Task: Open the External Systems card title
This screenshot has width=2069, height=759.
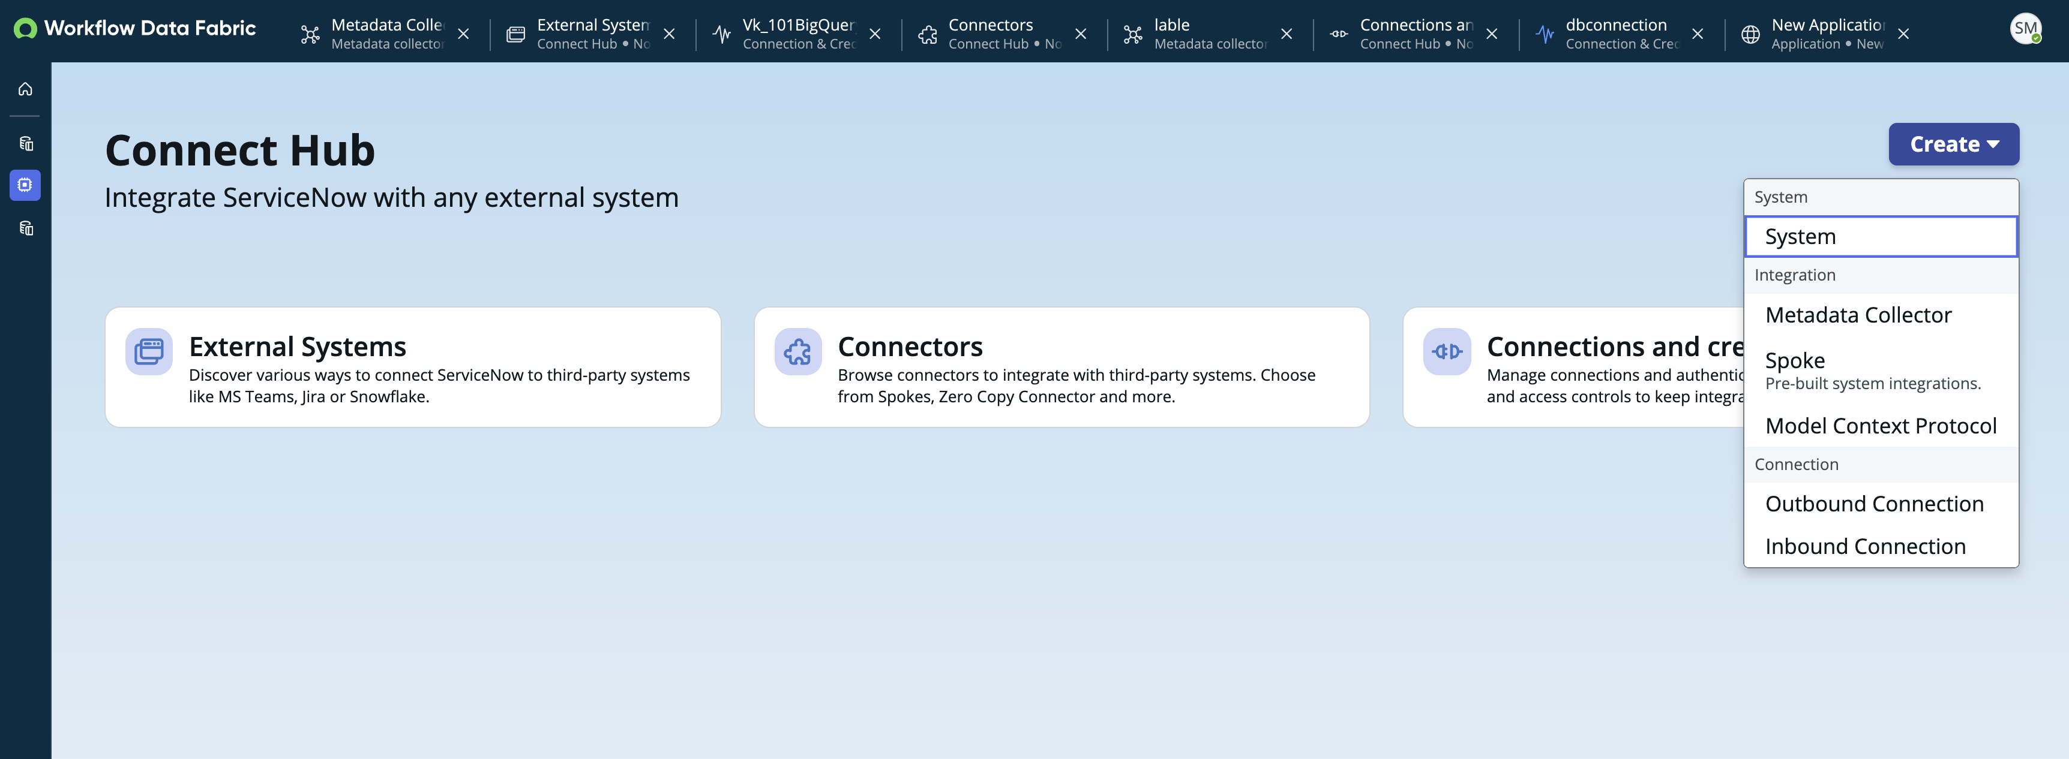Action: pos(297,347)
